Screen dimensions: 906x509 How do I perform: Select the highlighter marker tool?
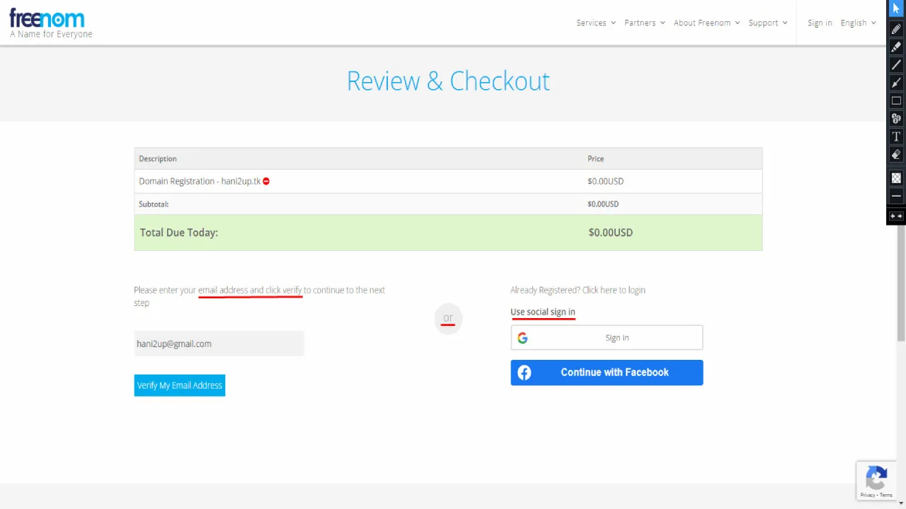coord(896,47)
